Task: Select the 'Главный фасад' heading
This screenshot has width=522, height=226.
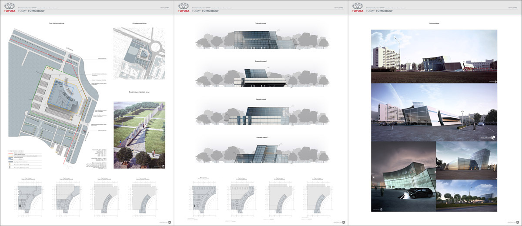Action: tap(261, 23)
